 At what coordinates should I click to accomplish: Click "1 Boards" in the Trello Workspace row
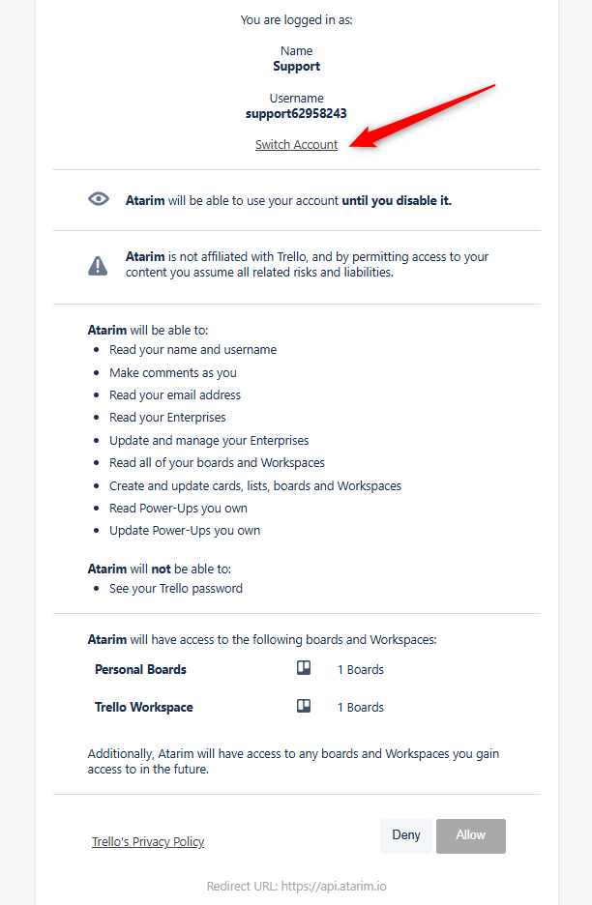[360, 707]
